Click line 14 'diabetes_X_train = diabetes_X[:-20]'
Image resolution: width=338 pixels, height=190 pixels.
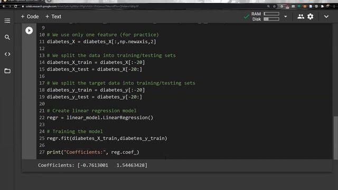96,62
